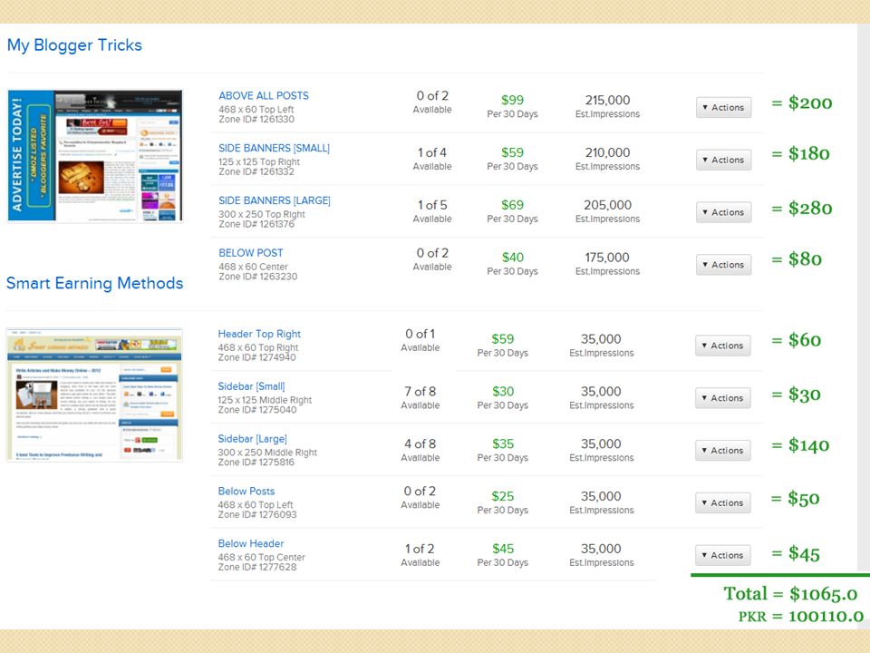The height and width of the screenshot is (653, 870).
Task: Open the Sidebar [Large] zone link
Action: pos(253,439)
